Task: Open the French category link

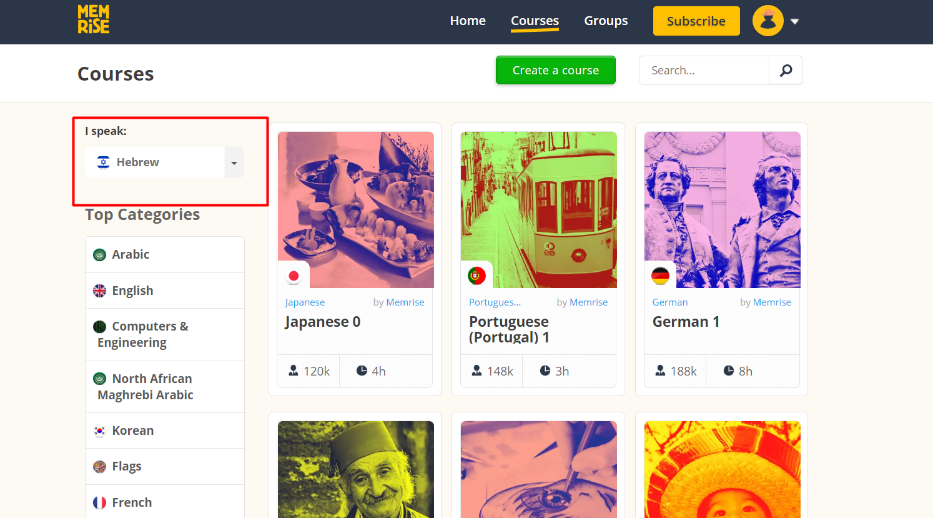Action: pyautogui.click(x=165, y=502)
